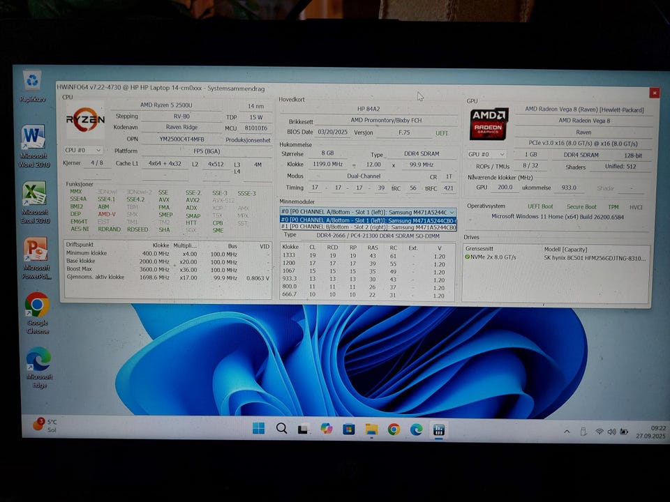Open the Microsoft Excel 2010 desktop shortcut
Screen dimensions: 670x502
[35, 202]
